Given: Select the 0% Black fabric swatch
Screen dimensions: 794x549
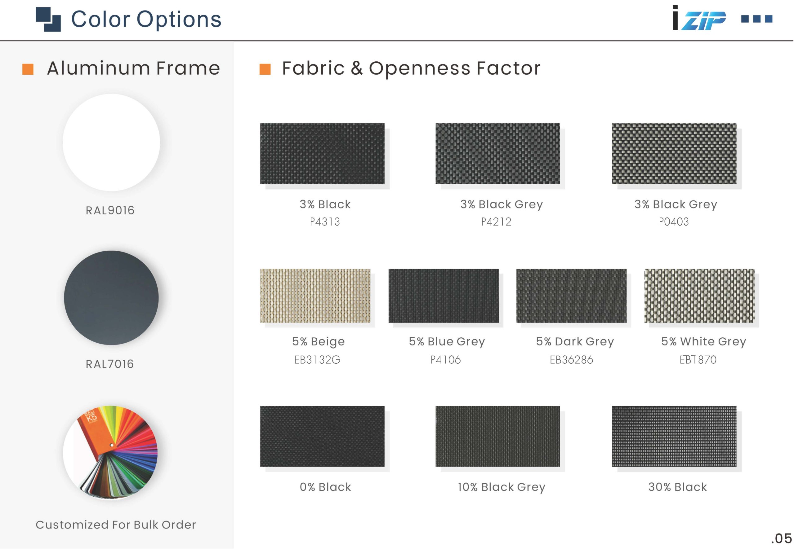Looking at the screenshot, I should tap(322, 436).
